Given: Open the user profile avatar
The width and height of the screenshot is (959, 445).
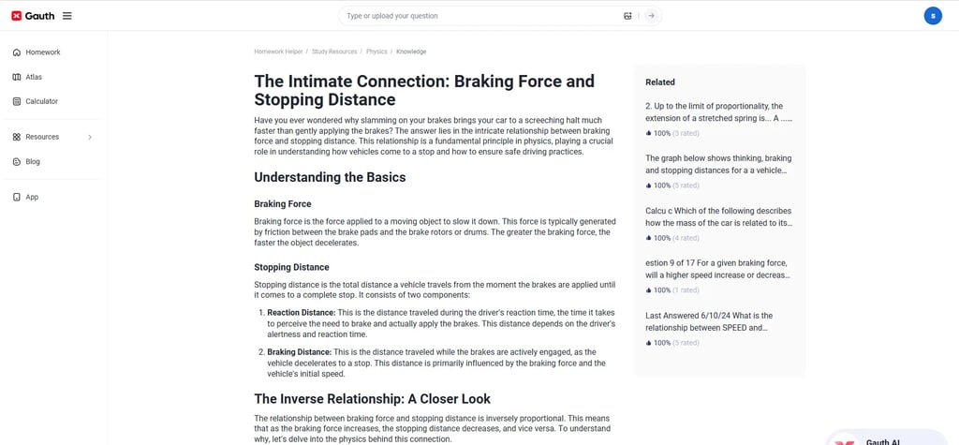Looking at the screenshot, I should (x=933, y=16).
